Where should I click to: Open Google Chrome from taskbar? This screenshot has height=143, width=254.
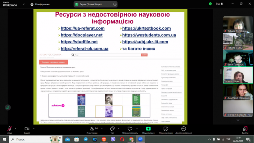click(131, 139)
